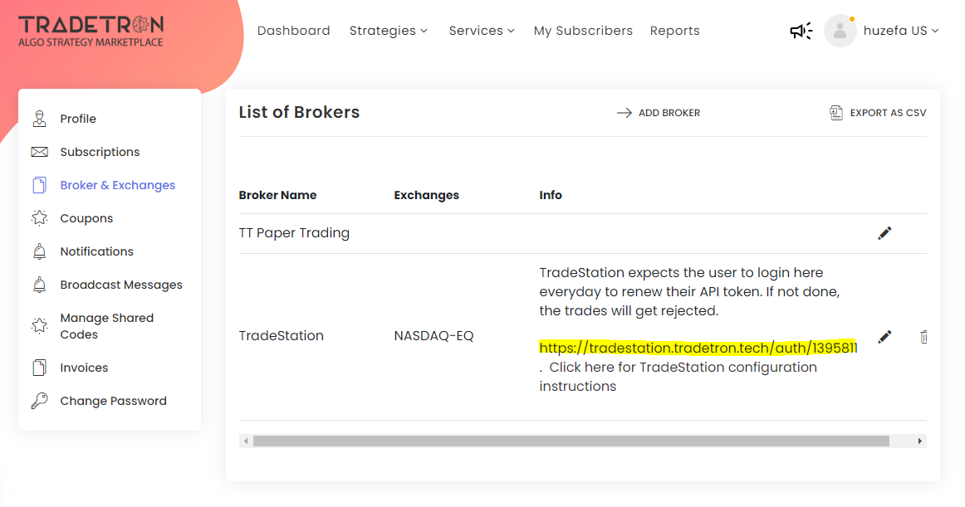Click the Add Broker button
Viewport: 965px width, 507px height.
click(659, 113)
